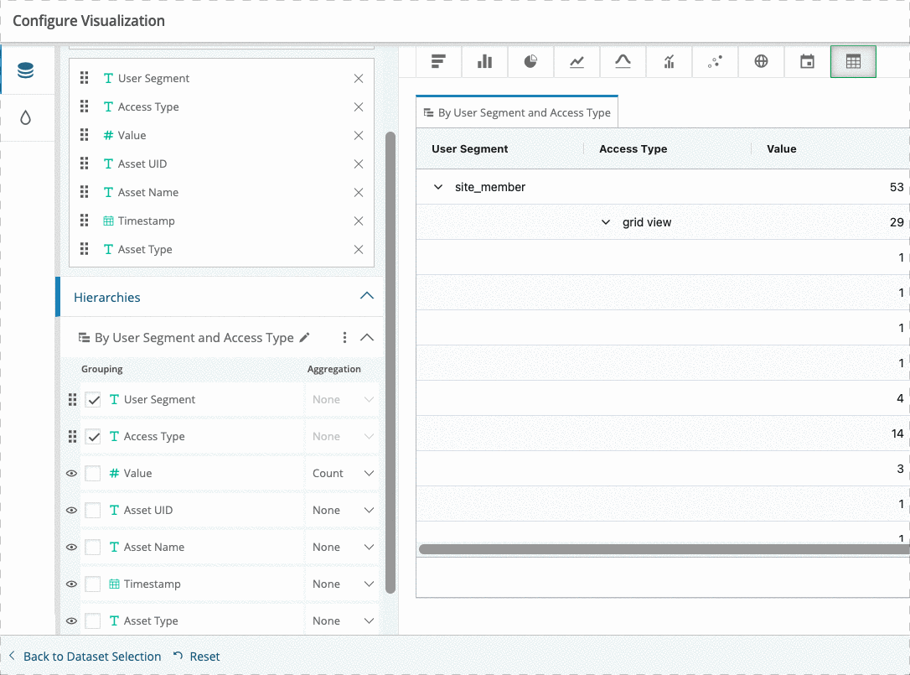Open the dataset fields side tab
The width and height of the screenshot is (910, 675).
pos(25,70)
